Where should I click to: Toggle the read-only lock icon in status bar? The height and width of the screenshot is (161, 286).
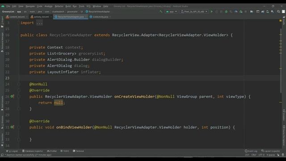[x=278, y=155]
